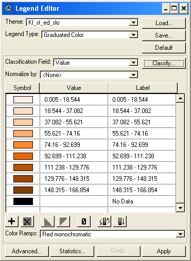The image size is (191, 261).
Task: Click Value cell 148.315 - 166.854
Action: 74,190
